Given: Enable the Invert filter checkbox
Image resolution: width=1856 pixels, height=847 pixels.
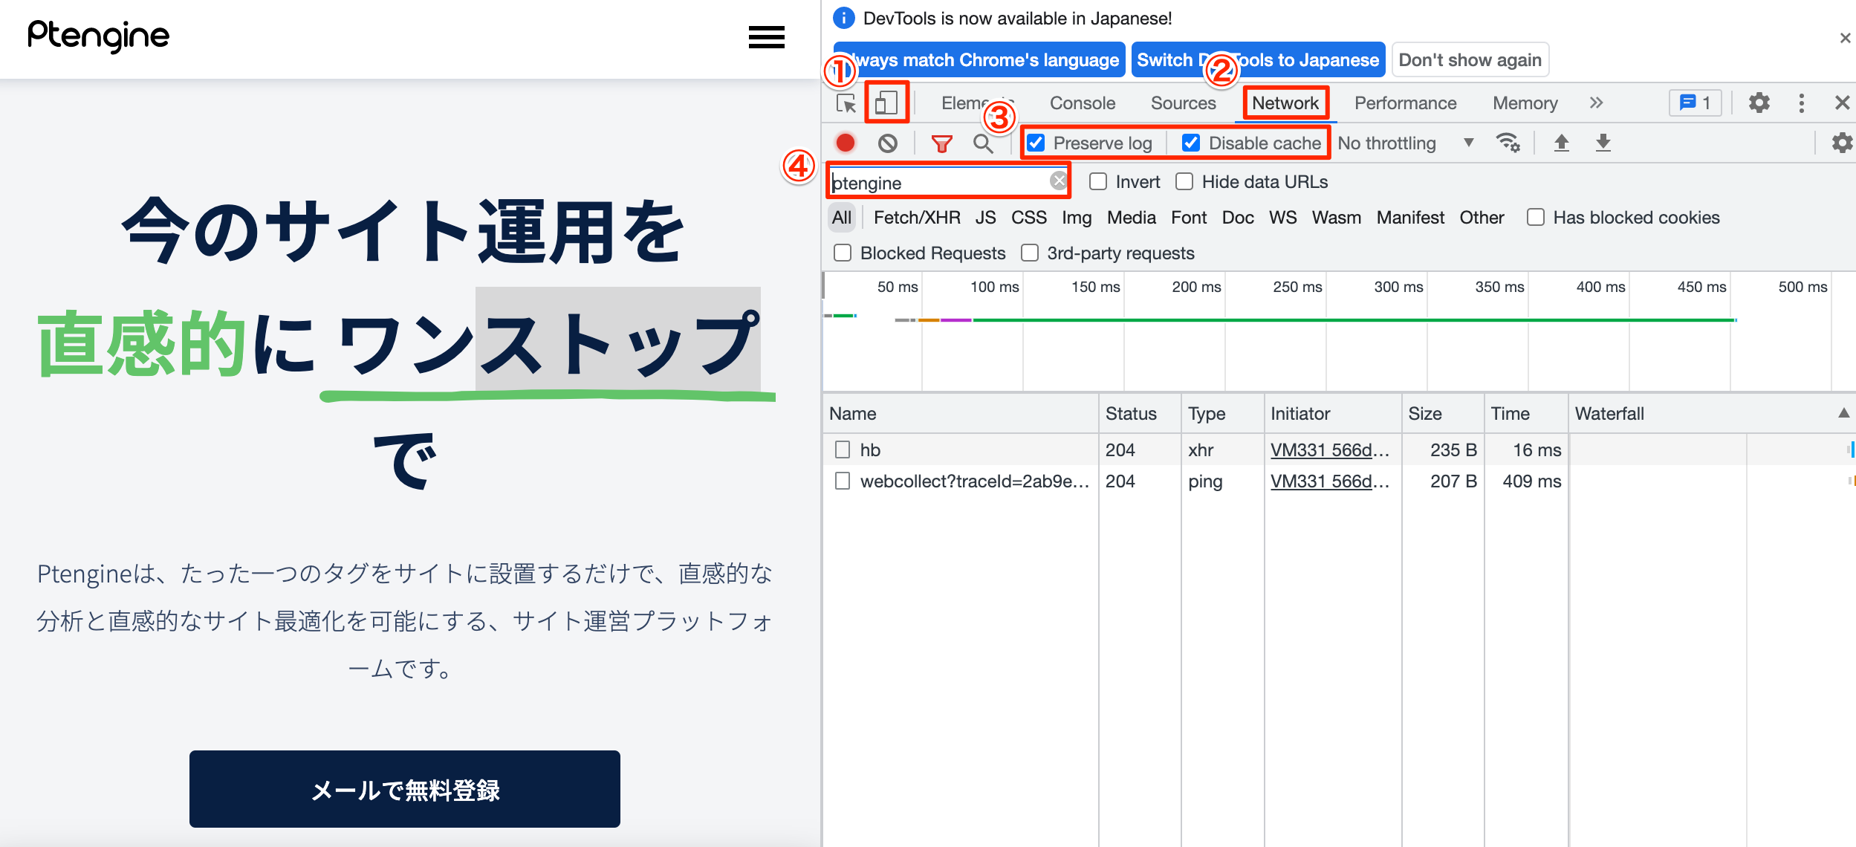Looking at the screenshot, I should click(1098, 181).
